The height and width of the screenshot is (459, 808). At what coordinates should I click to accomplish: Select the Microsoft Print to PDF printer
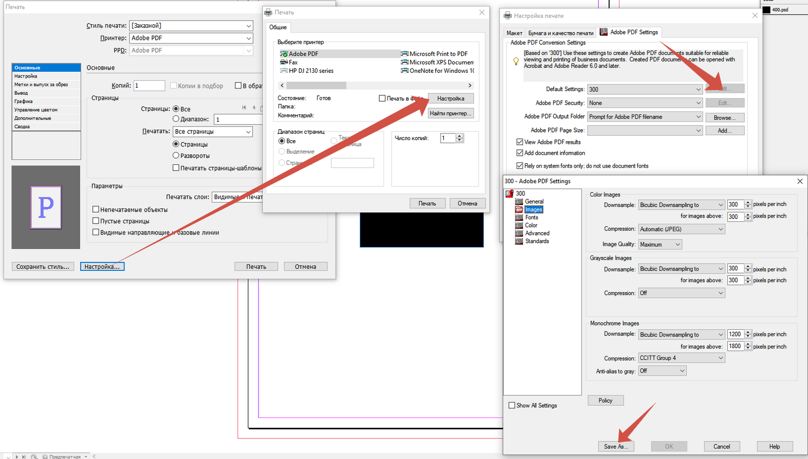tap(435, 54)
